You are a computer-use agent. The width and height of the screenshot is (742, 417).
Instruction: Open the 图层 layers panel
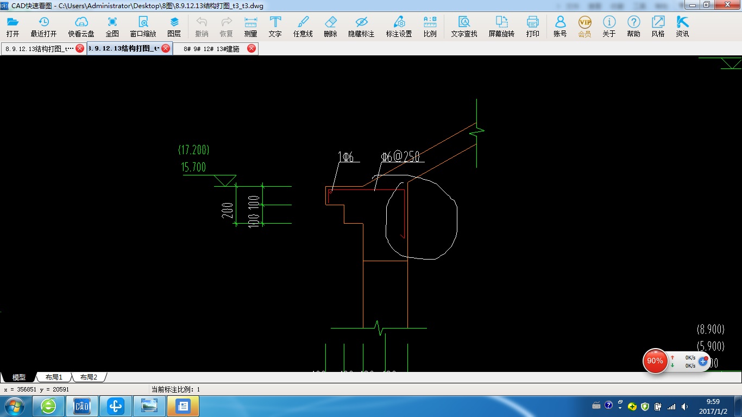tap(174, 27)
